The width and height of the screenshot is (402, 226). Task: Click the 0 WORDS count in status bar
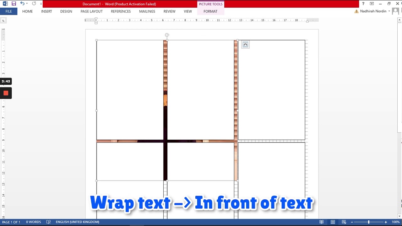click(x=33, y=222)
